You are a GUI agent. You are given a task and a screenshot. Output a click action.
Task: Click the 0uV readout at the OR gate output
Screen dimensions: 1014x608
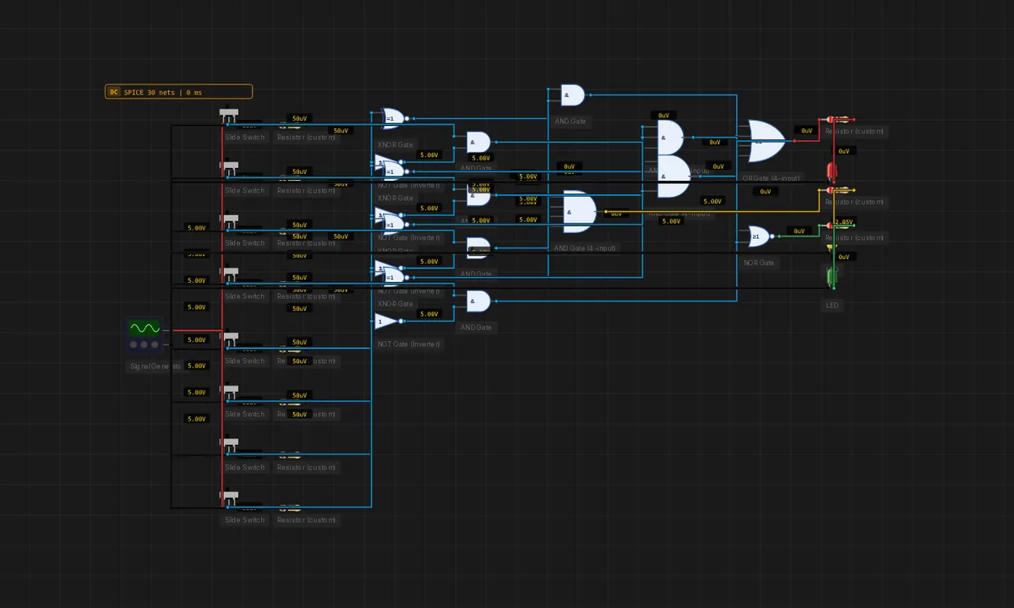[x=807, y=131]
